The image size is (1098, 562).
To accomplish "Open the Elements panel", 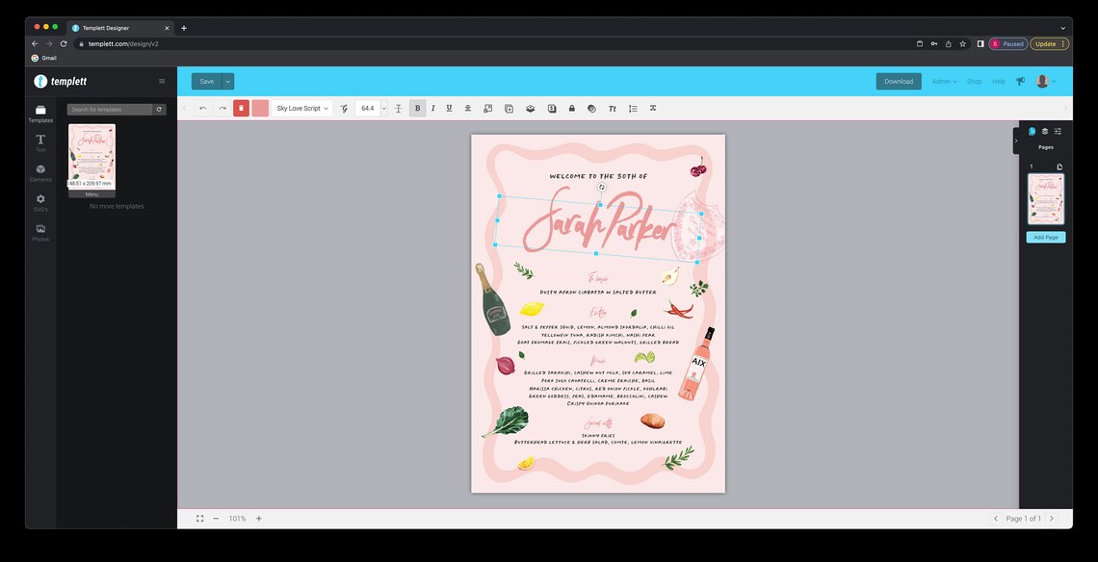I will coord(40,171).
